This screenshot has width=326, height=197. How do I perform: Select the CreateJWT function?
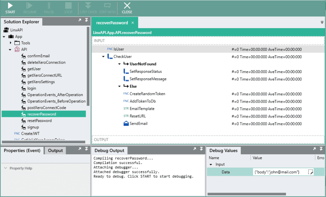30,134
